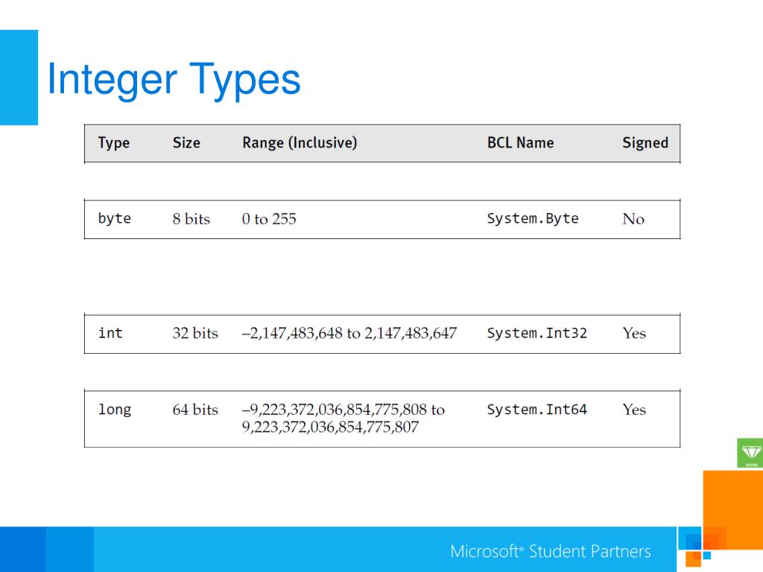Click the "–2,147,483,648 to 2,147,483,647" range

[x=349, y=333]
